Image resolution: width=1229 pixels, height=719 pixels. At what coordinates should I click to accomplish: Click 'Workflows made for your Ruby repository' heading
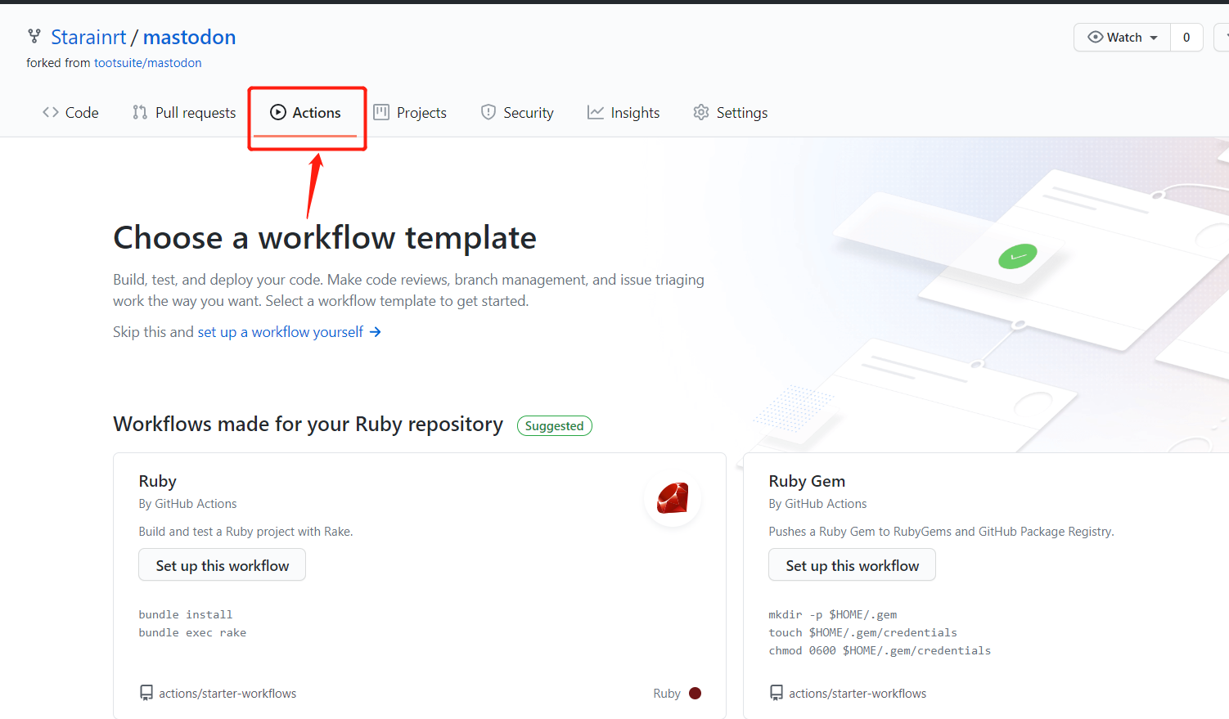pos(308,425)
